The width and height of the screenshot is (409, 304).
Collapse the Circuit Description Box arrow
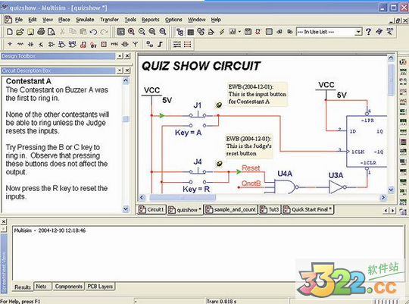pos(120,71)
